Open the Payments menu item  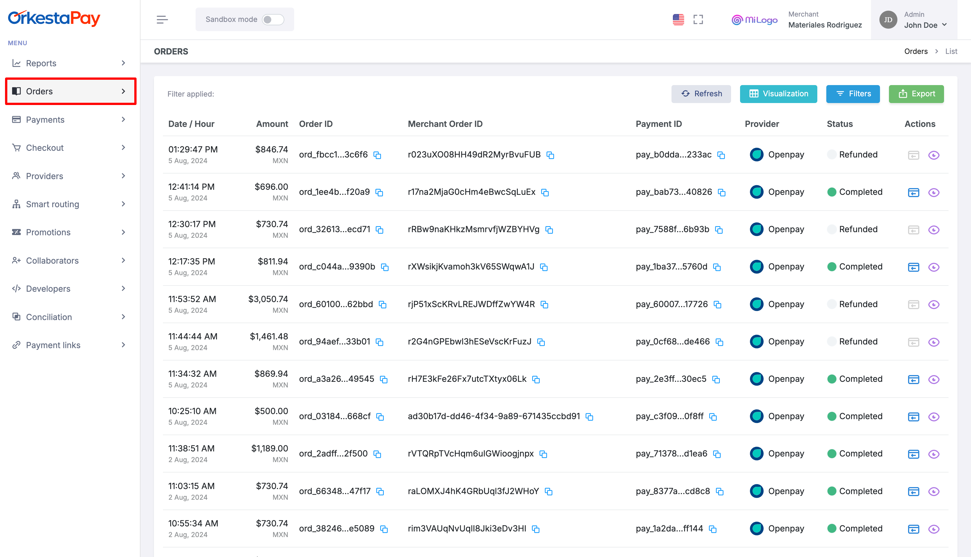(x=70, y=119)
